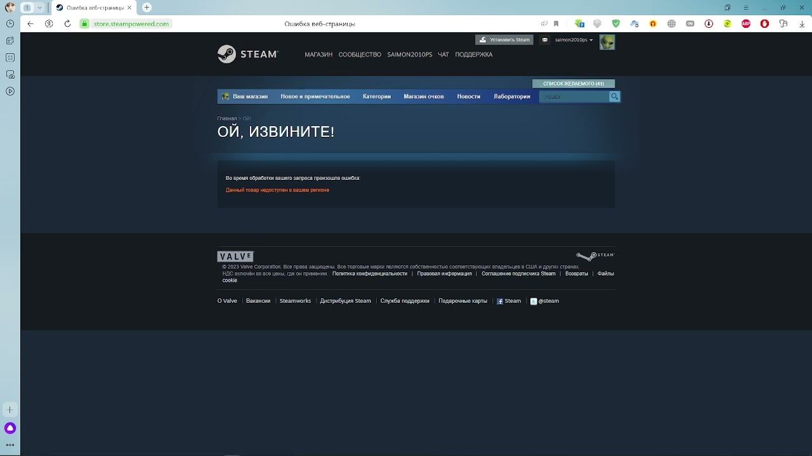
Task: Open the Steamworks footer link
Action: tap(295, 301)
